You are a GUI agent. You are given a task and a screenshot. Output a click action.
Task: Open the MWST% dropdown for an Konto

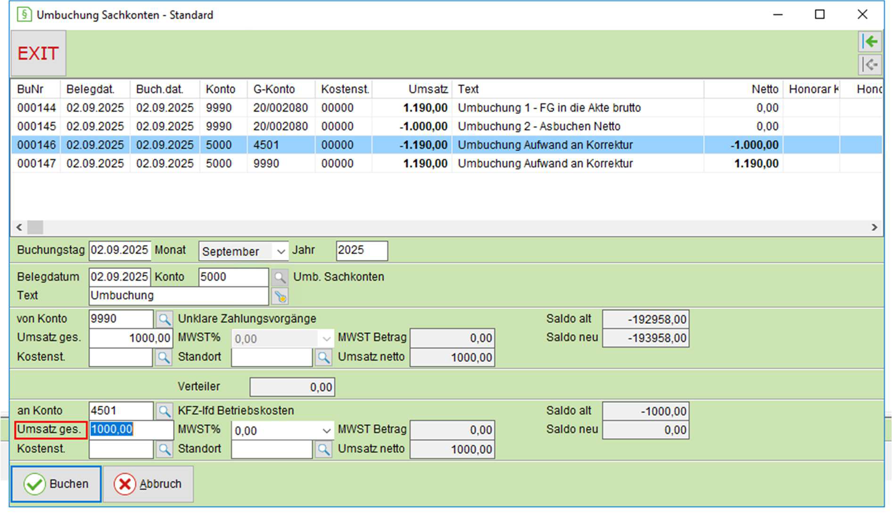tap(326, 431)
